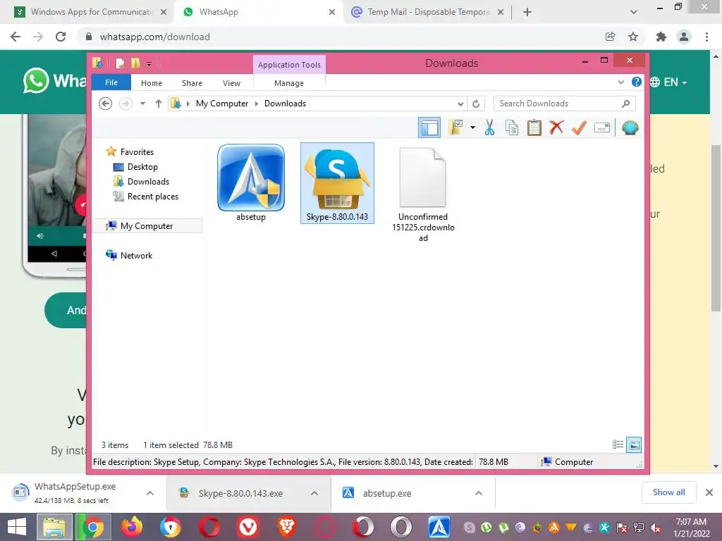Open options arrow for absetup.exe download

tap(479, 493)
